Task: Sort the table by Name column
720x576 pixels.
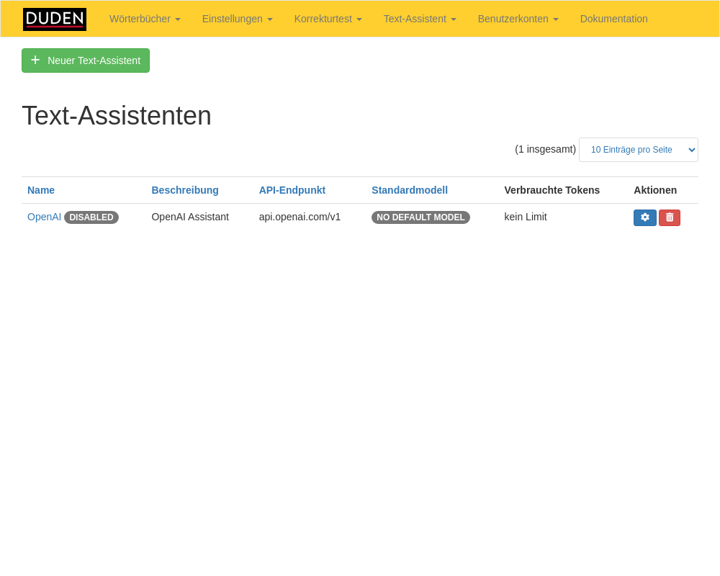Action: point(41,190)
